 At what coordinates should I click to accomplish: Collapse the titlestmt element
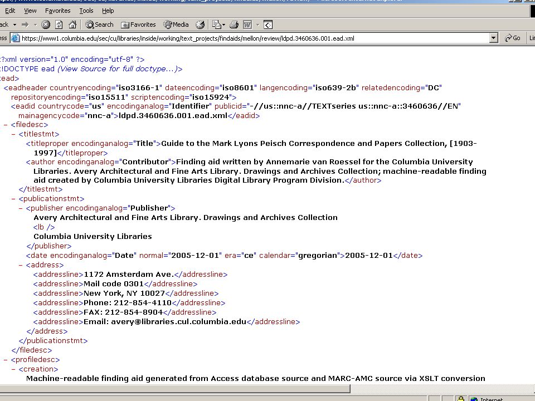tap(13, 134)
